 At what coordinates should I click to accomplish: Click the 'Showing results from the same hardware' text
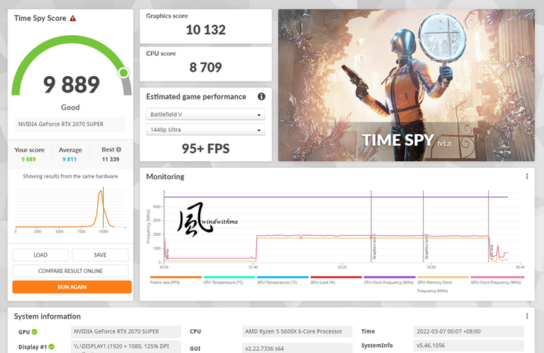(x=70, y=176)
